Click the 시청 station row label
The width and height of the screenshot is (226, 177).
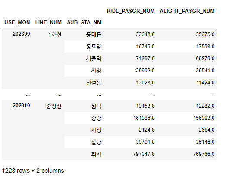tap(96, 71)
